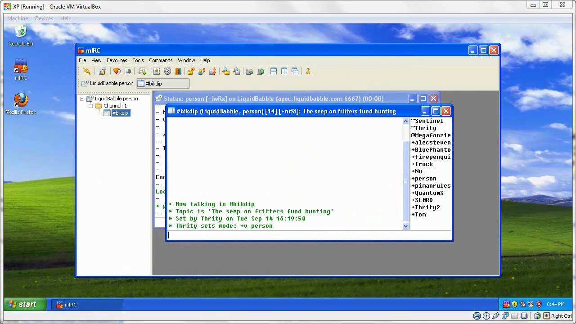Open the mIRC Window menu

coord(186,60)
